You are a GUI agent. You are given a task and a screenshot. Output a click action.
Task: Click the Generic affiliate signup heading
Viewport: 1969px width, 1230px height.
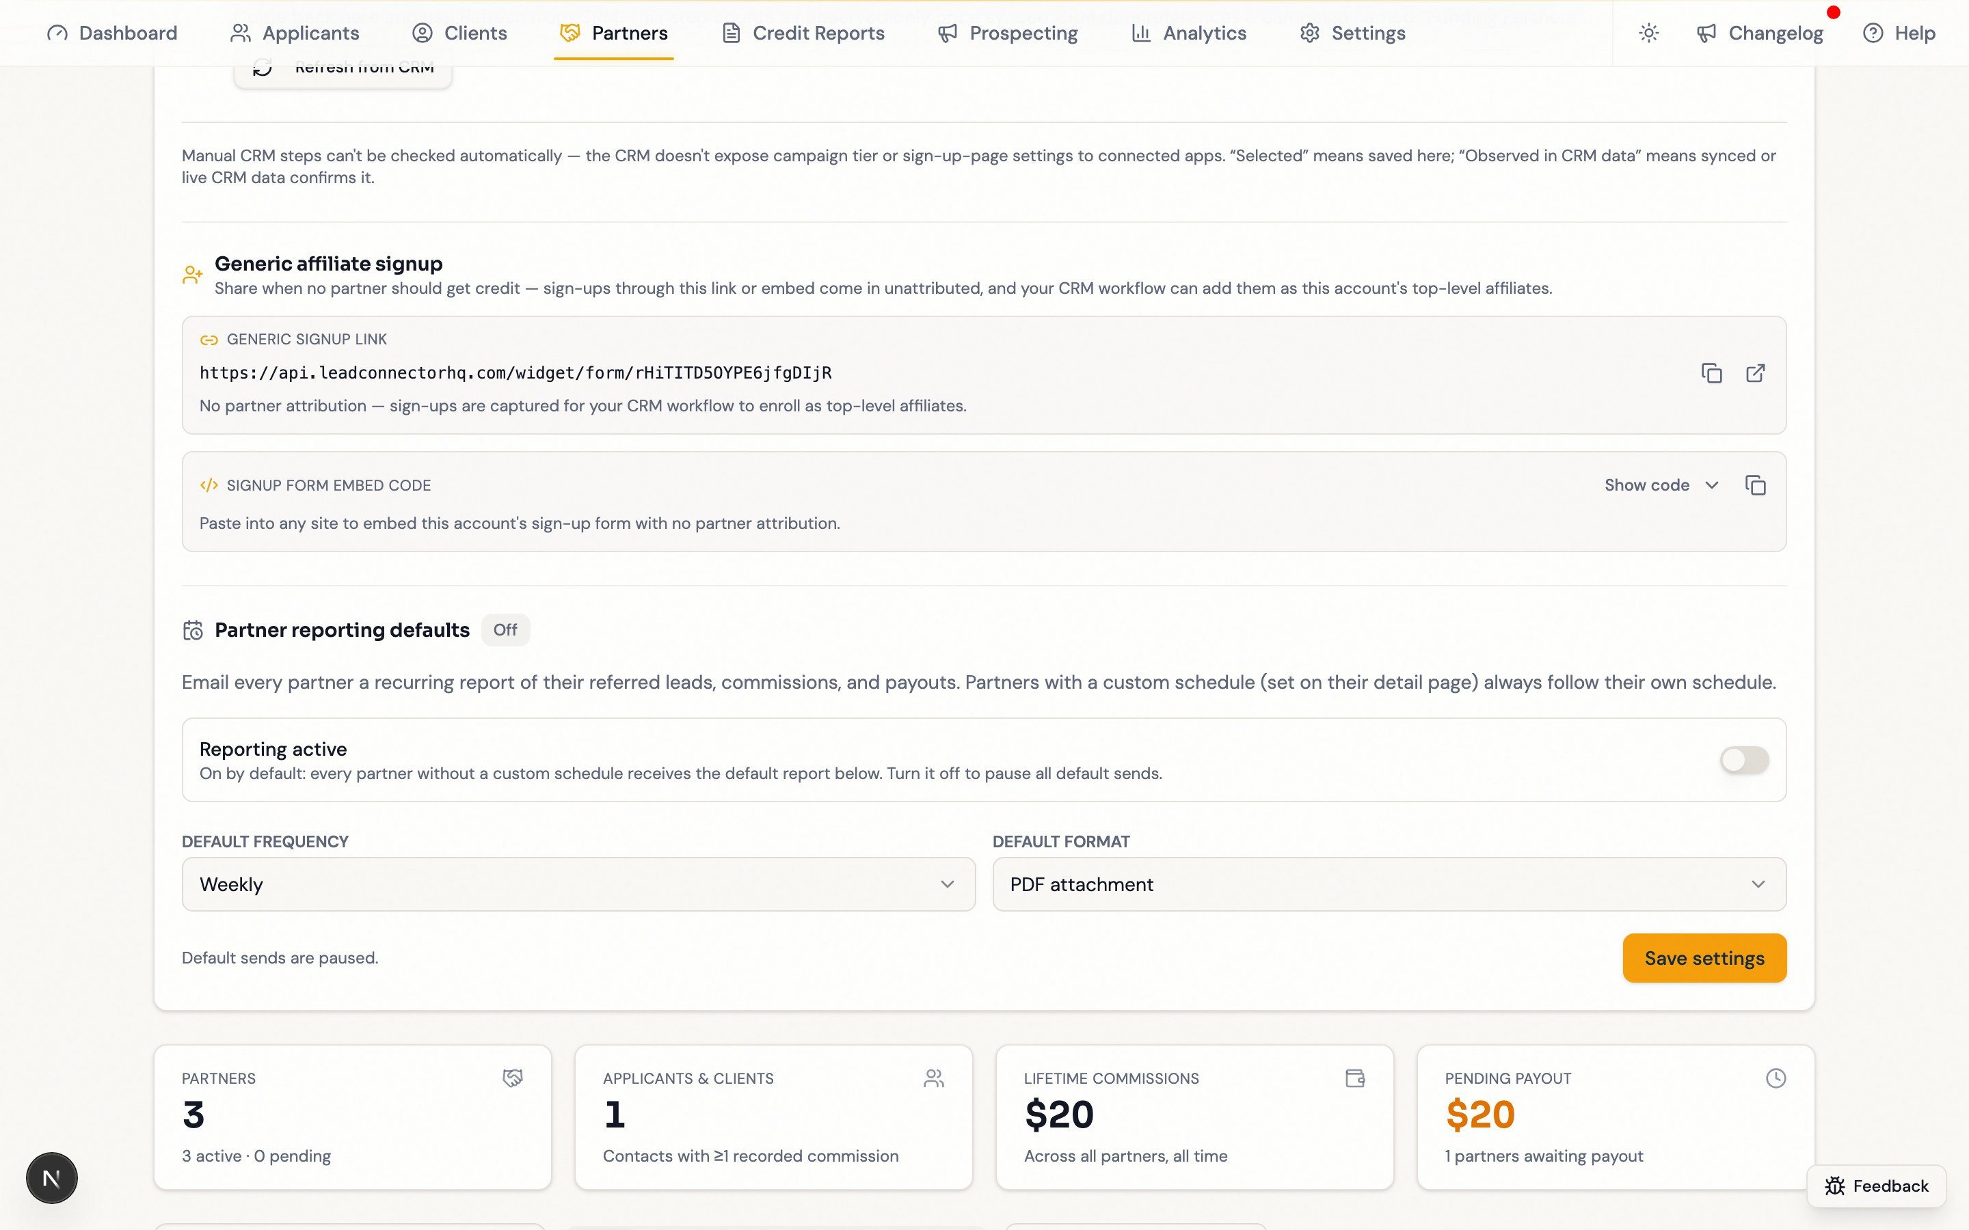click(x=329, y=264)
